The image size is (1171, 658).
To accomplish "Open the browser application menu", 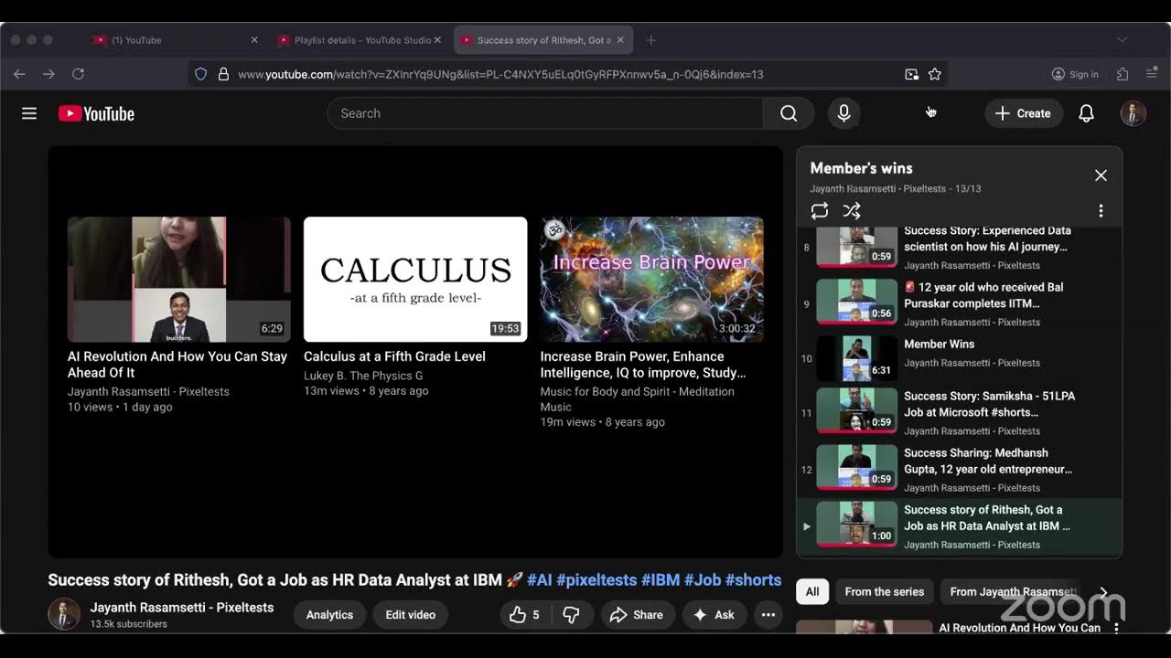I will click(x=1152, y=74).
